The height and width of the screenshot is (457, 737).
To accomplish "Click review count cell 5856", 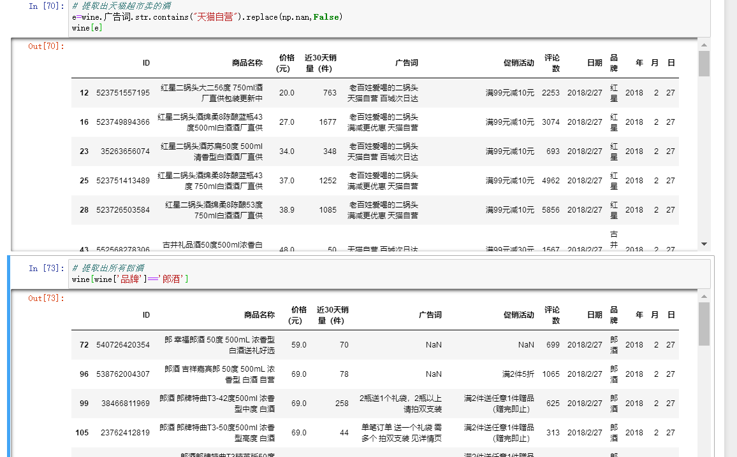I will click(x=550, y=210).
